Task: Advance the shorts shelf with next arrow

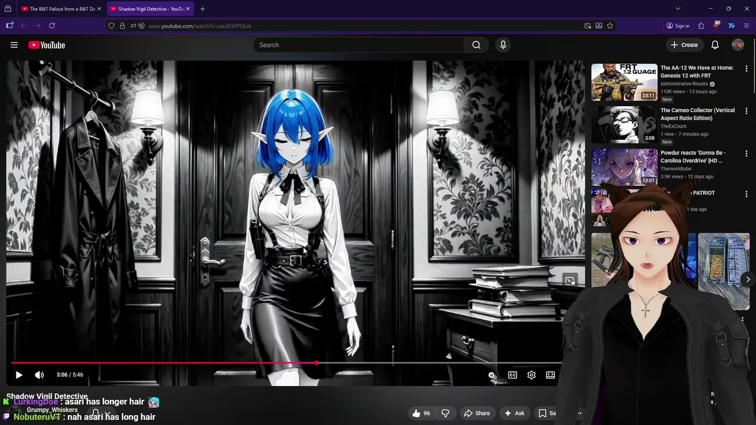Action: tap(748, 279)
